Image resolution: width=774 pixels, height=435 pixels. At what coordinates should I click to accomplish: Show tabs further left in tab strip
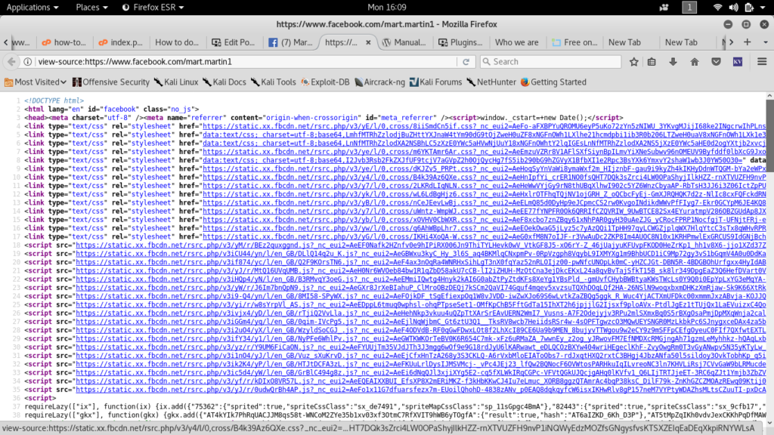6,42
